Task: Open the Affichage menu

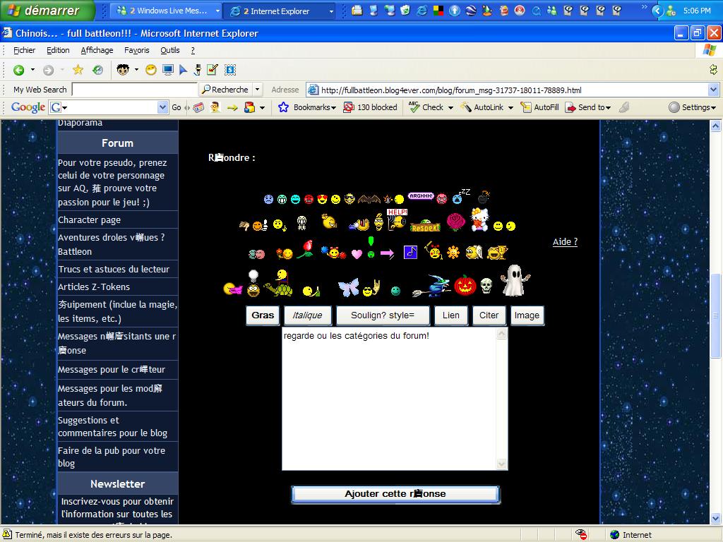Action: click(97, 50)
